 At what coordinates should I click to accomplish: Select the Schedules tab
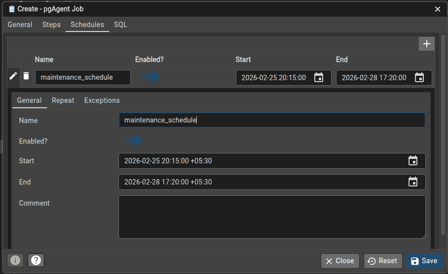pos(87,25)
